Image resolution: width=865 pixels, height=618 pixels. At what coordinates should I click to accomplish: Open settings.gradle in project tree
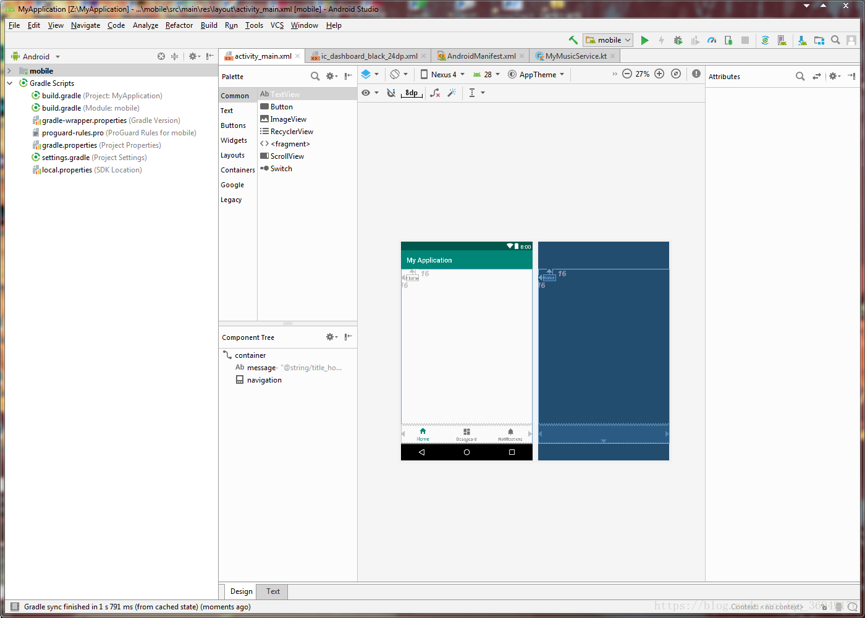[x=65, y=158]
